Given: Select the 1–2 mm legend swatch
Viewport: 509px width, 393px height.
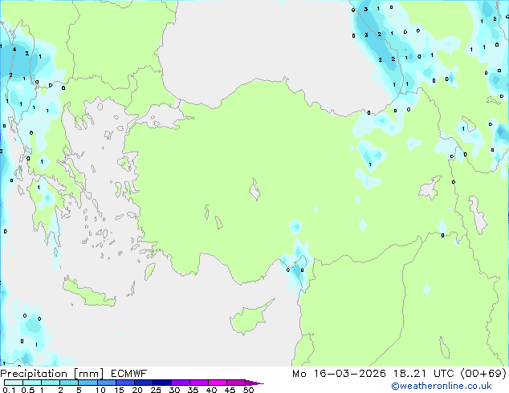Looking at the screenshot, I should 51,383.
